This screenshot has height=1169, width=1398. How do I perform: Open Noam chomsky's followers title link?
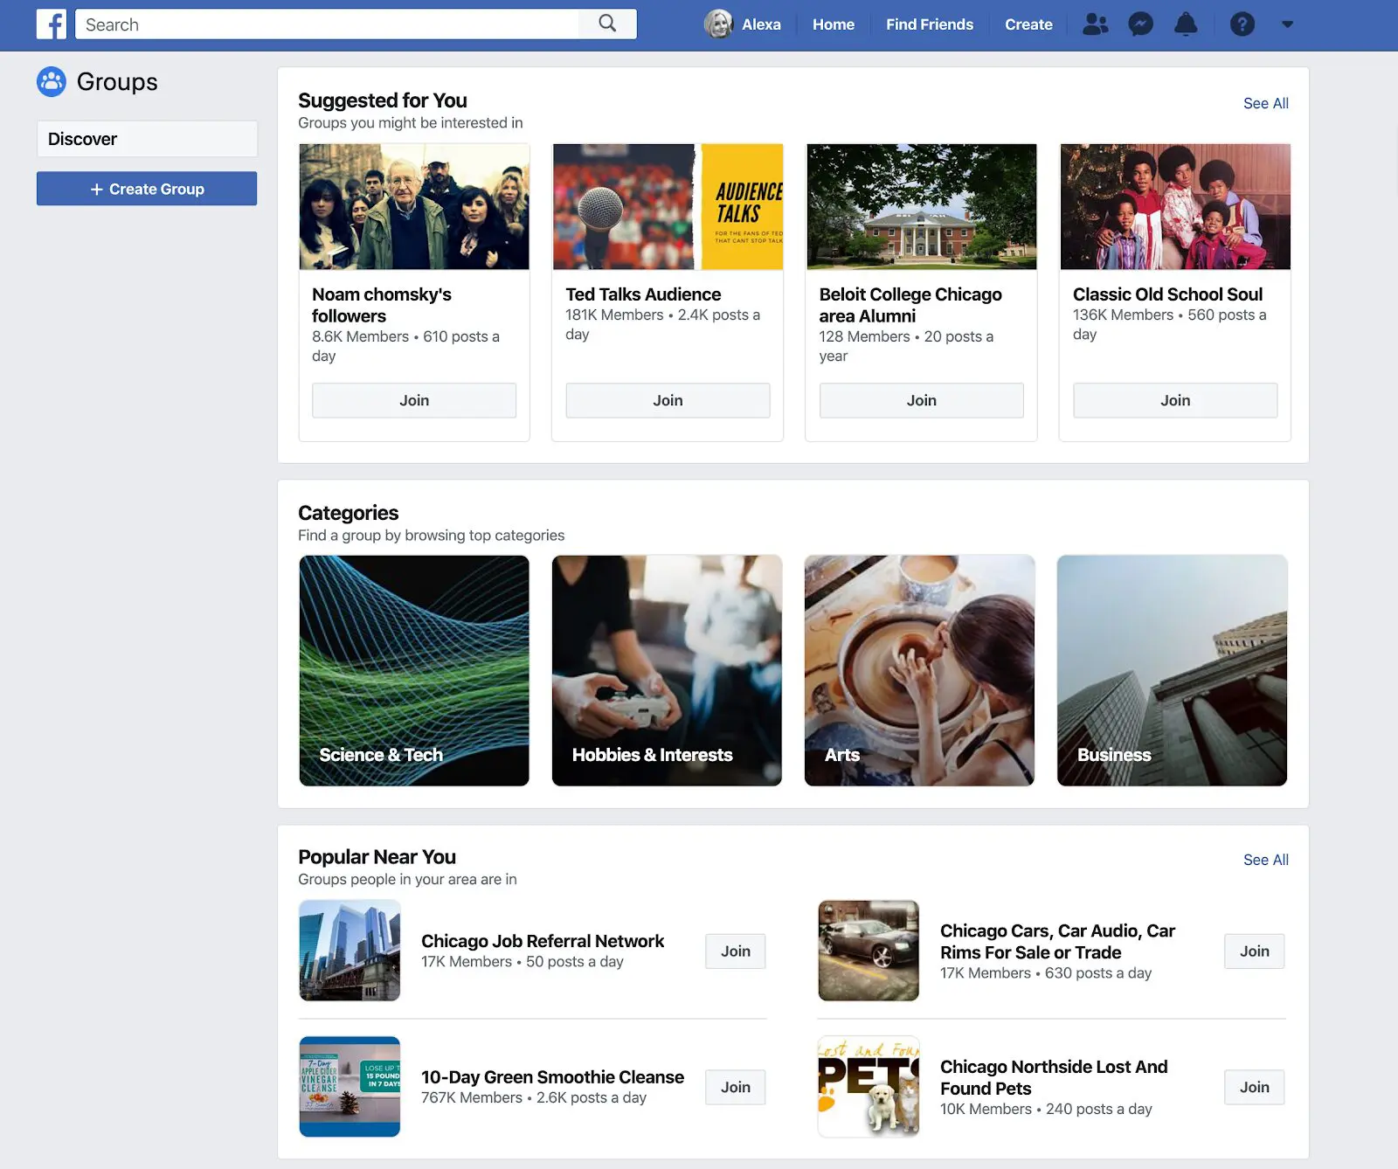coord(382,305)
